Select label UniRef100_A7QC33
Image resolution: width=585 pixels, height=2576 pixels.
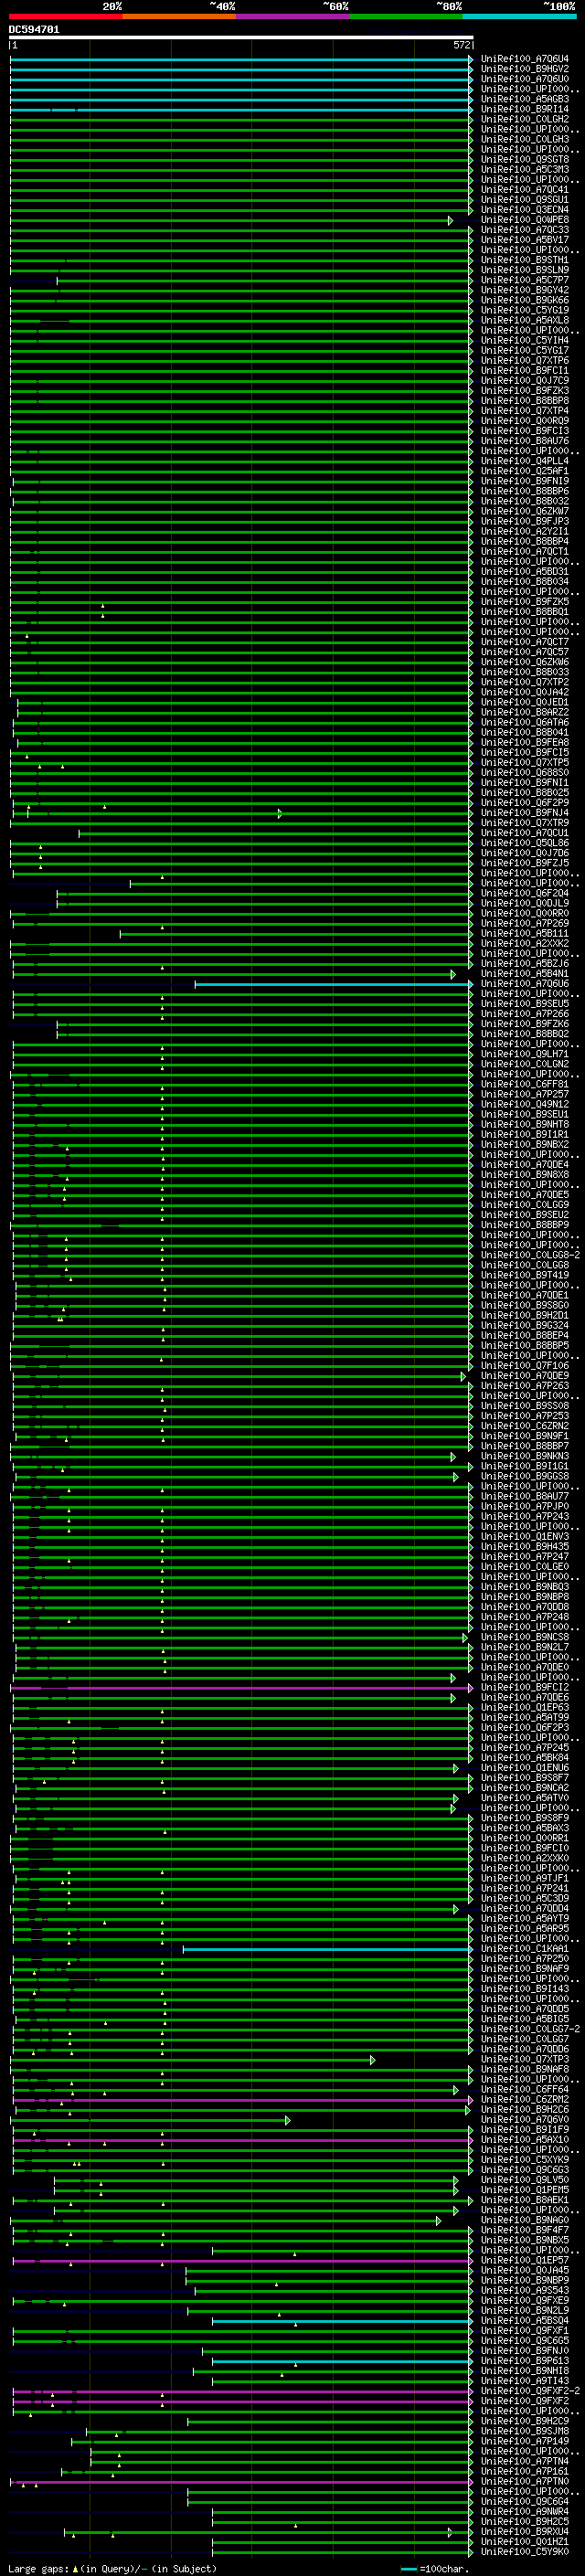coord(525,230)
